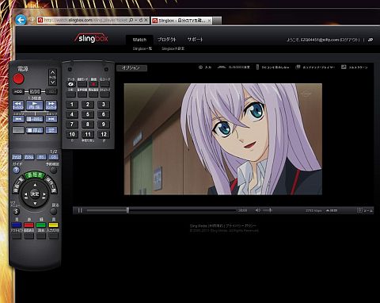Click the CS broadcast button on the remote
The image size is (380, 303).
(x=54, y=157)
